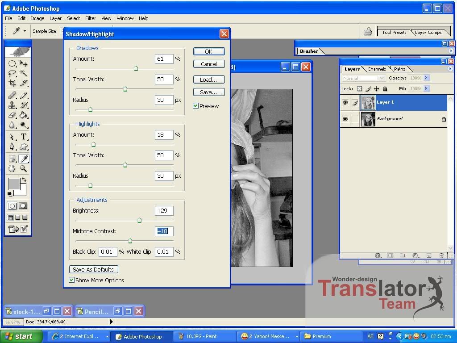Screen dimensions: 457x343
Task: Select the Healing Brush tool
Action: pos(12,95)
